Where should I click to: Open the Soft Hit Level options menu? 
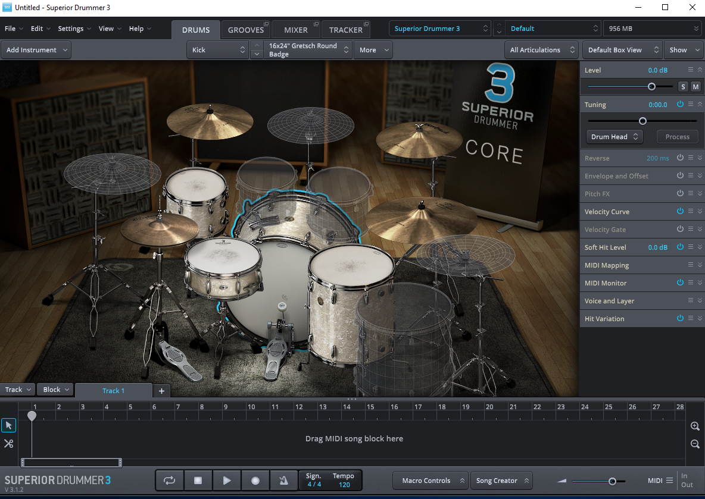[691, 247]
